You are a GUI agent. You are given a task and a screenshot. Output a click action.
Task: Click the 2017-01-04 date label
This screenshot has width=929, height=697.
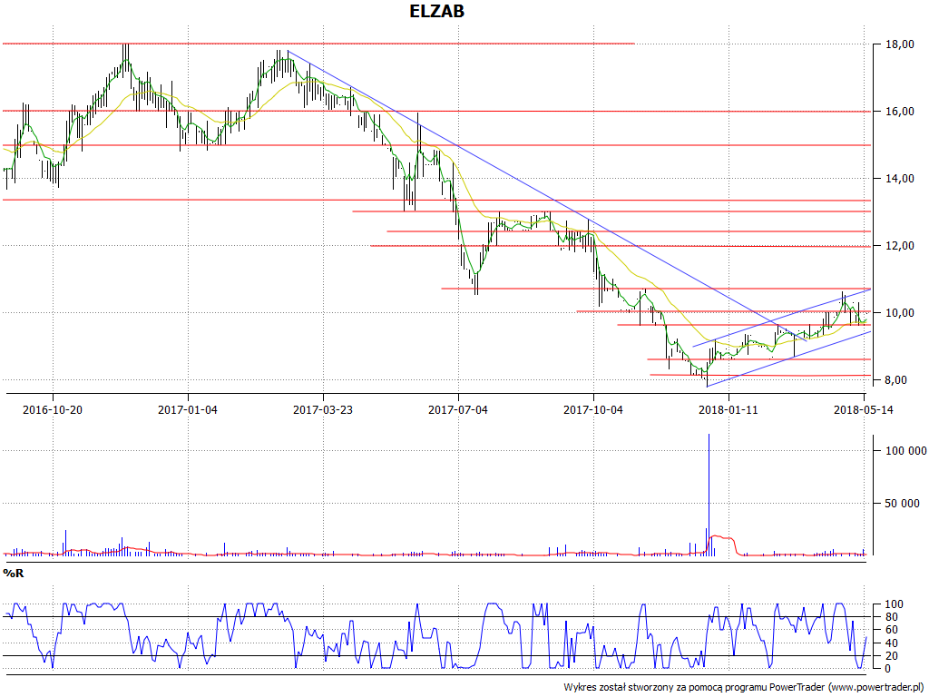coord(188,409)
